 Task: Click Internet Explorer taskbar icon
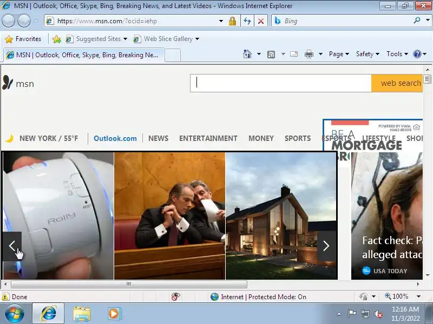[x=48, y=314]
